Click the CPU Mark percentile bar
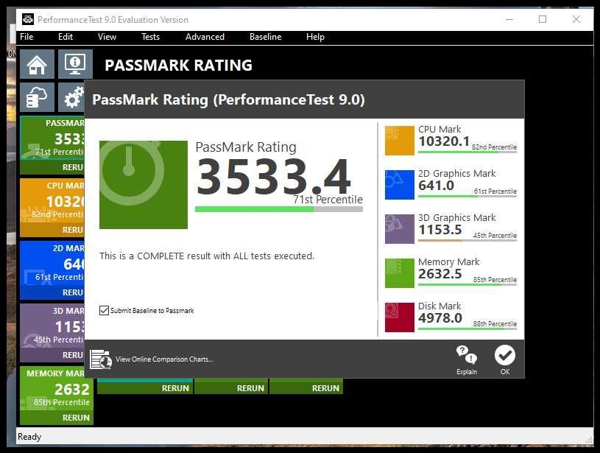Viewport: 600px width, 453px height. click(x=467, y=152)
